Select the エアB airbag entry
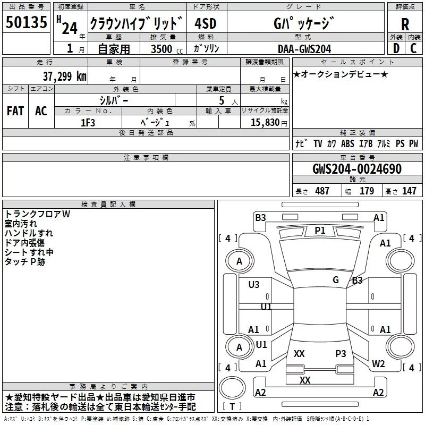 [x=366, y=143]
